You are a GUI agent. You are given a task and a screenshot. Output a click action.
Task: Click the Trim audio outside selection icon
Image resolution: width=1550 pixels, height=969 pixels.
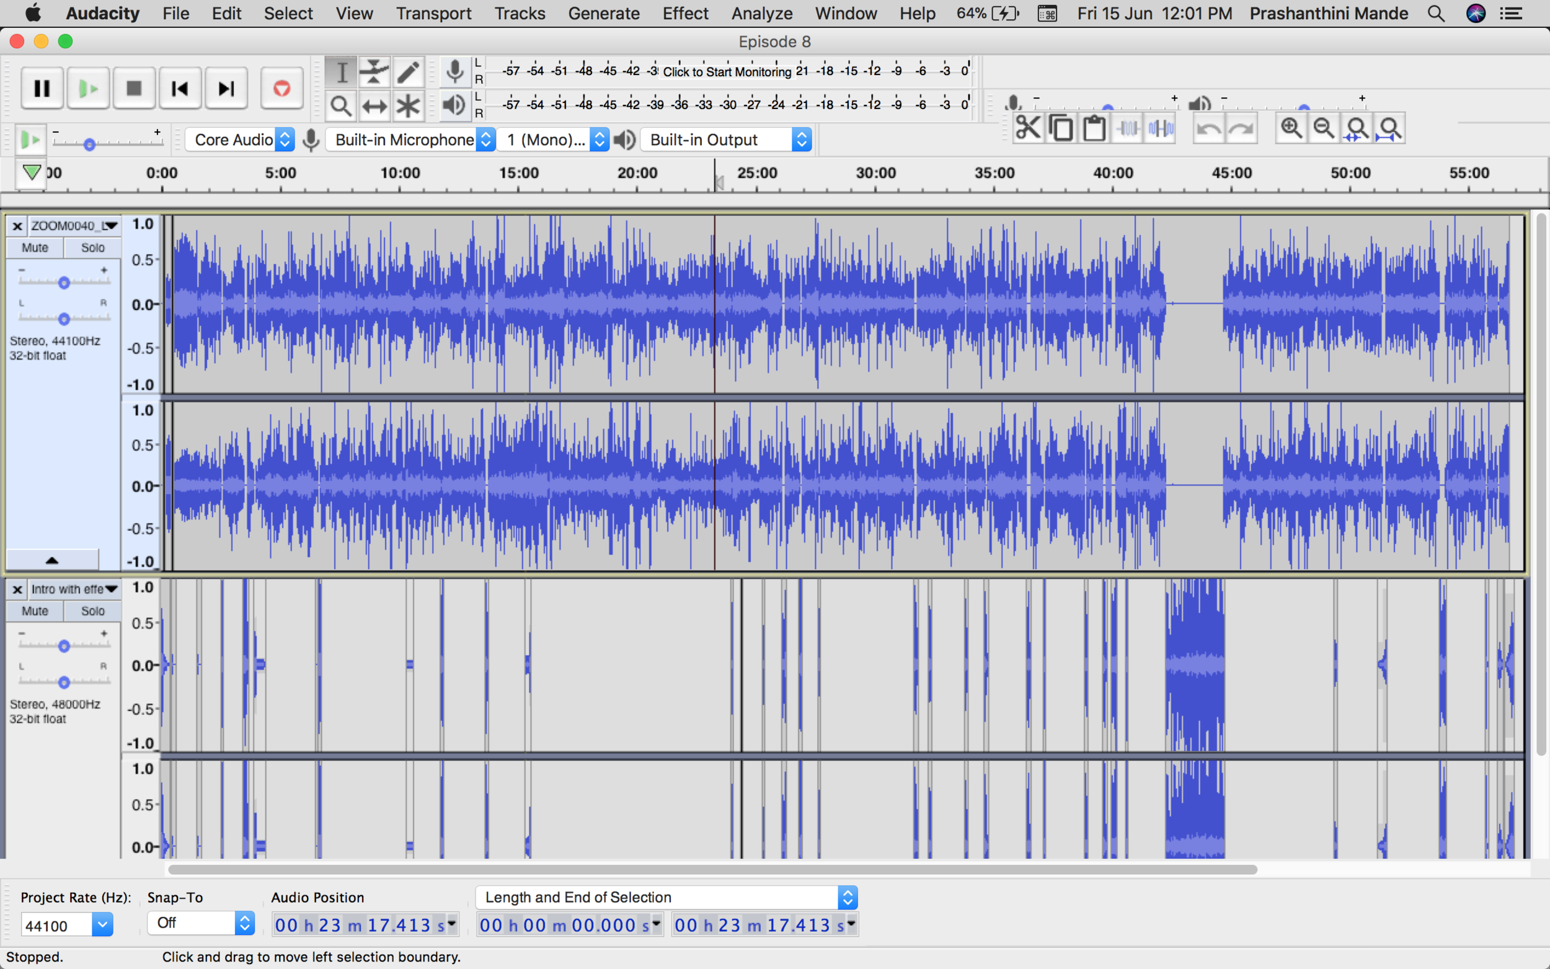click(1127, 129)
